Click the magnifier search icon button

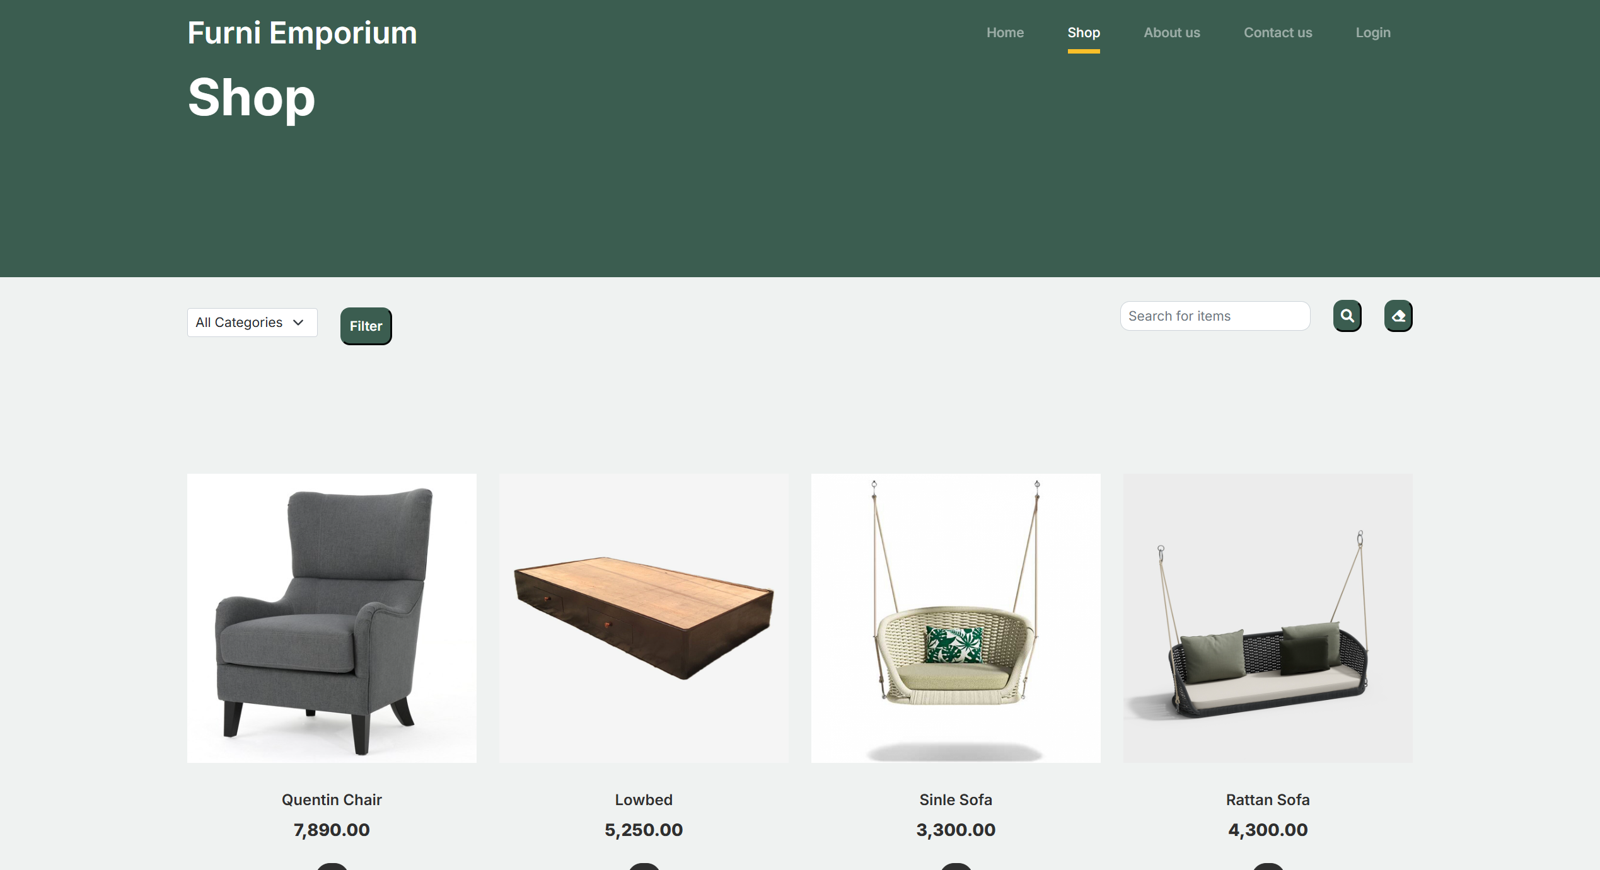(1347, 316)
